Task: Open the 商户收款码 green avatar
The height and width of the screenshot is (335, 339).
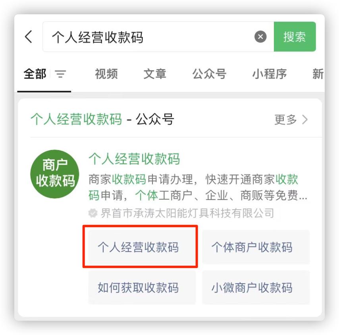Action: pyautogui.click(x=55, y=174)
